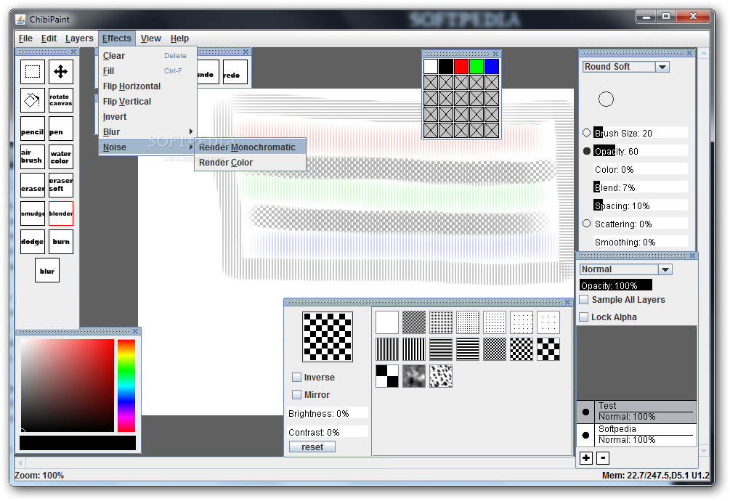Select the air brush tool
Viewport: 730px width, 501px height.
[33, 157]
